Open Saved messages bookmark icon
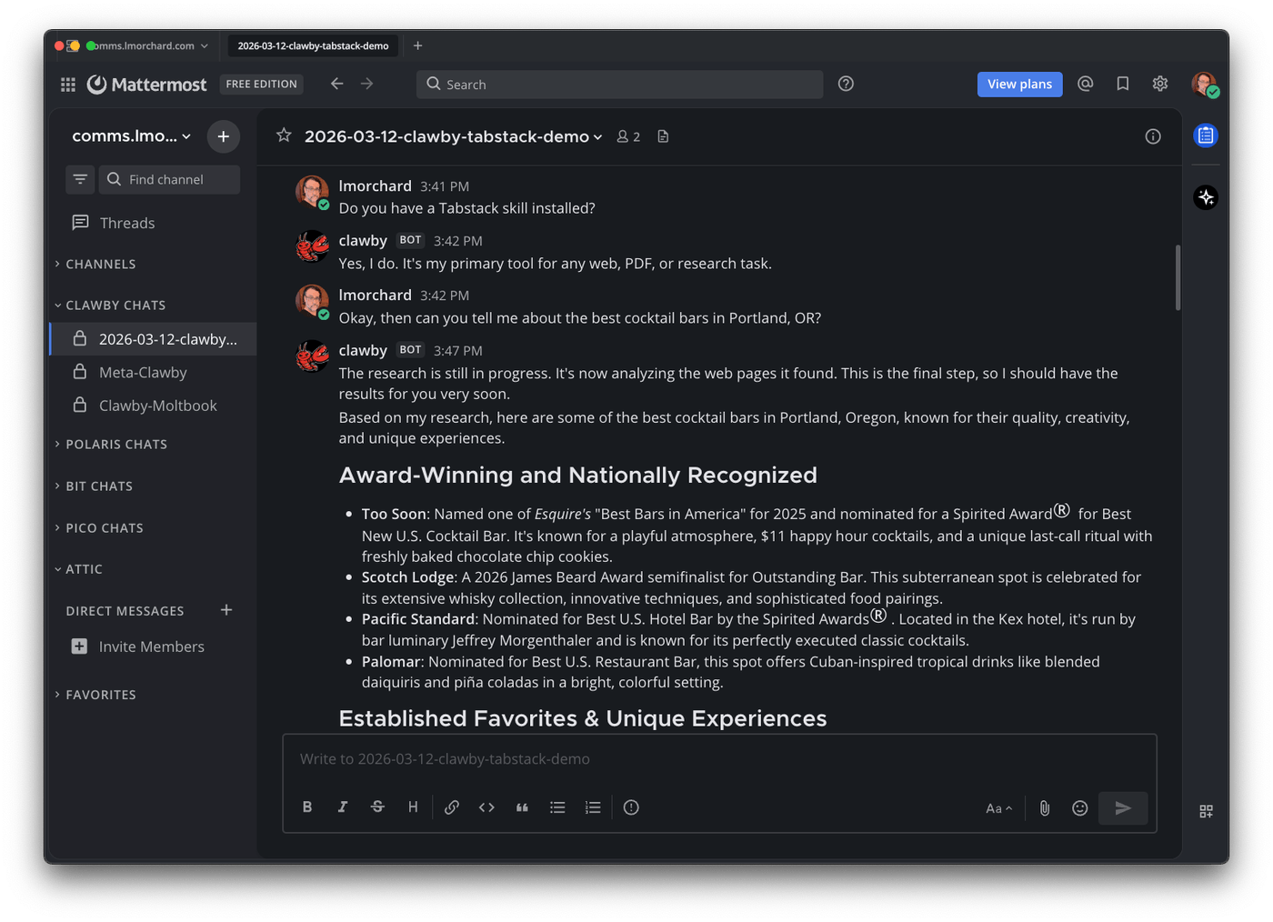Image resolution: width=1273 pixels, height=922 pixels. (1123, 84)
